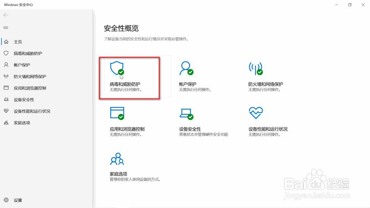This screenshot has height=208, width=370.
Task: Select 应用和浏览器控制 in the sidebar
Action: (30, 88)
